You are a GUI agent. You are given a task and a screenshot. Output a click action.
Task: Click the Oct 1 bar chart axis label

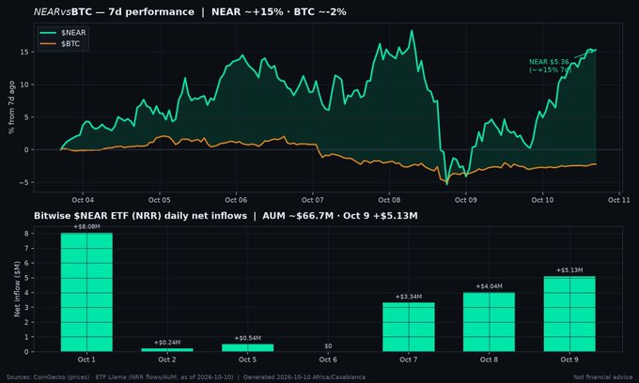coord(86,360)
